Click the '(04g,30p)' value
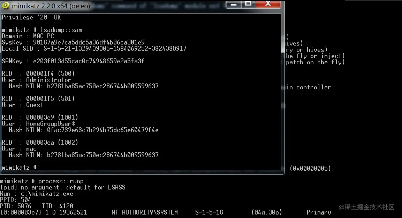402x218 pixels. point(267,212)
